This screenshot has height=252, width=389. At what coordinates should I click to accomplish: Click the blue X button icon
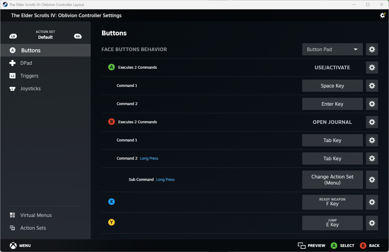pyautogui.click(x=111, y=202)
